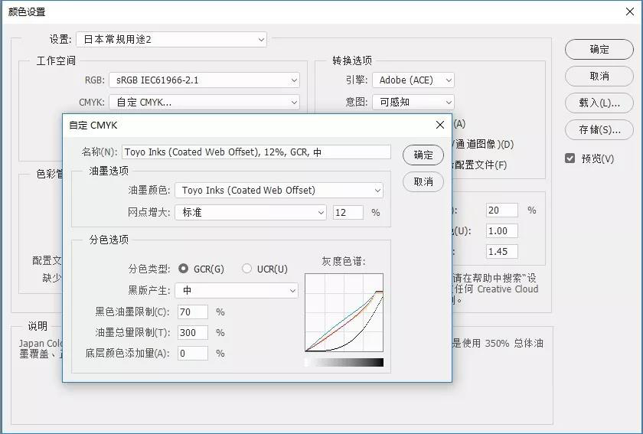Open the 油墨颜色 Toyo Inks dropdown
The image size is (643, 434).
click(279, 191)
